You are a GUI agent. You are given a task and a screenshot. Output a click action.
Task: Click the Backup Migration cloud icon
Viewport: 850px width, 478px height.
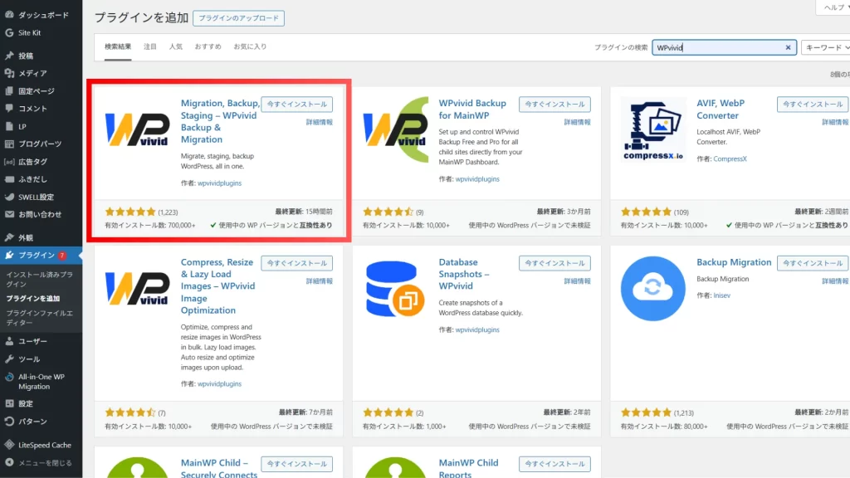pos(652,287)
